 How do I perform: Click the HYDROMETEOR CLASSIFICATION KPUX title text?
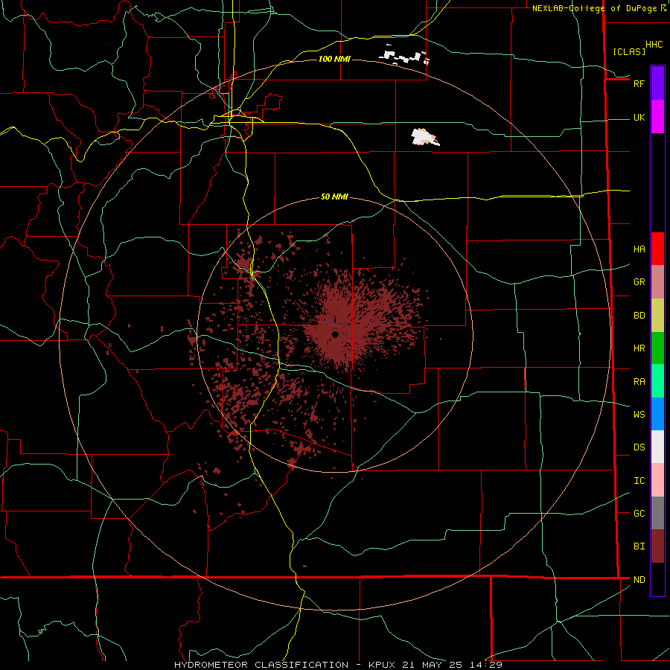coord(338,665)
